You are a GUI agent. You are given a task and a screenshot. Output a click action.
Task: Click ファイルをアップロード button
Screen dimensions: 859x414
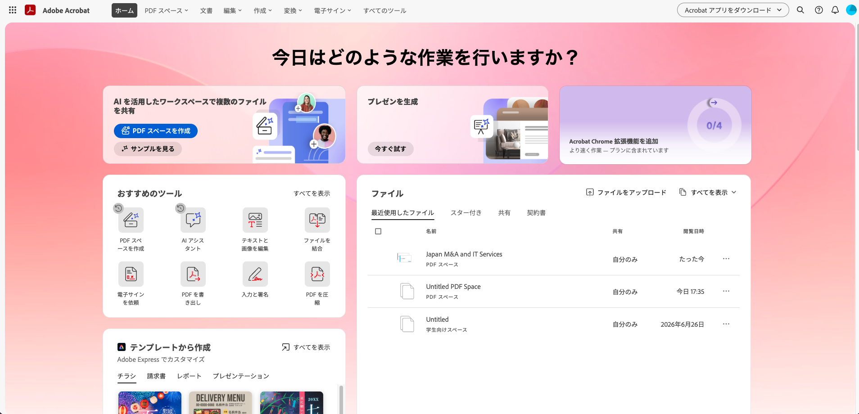tap(626, 192)
